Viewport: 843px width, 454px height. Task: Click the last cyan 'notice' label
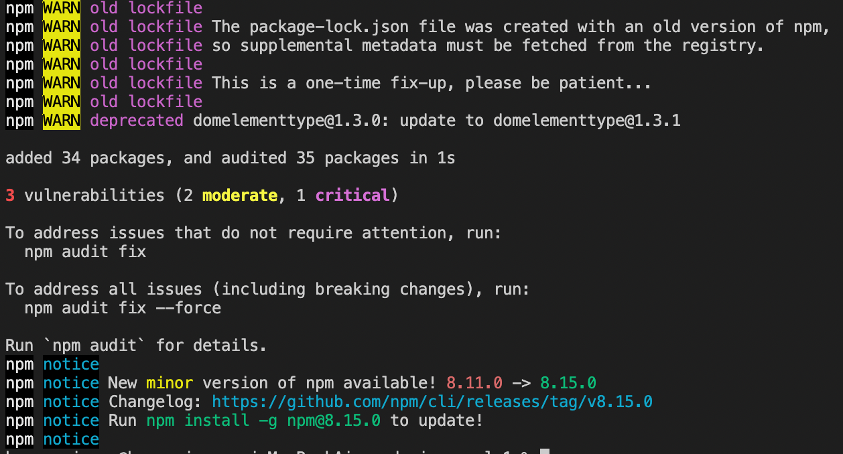point(71,439)
